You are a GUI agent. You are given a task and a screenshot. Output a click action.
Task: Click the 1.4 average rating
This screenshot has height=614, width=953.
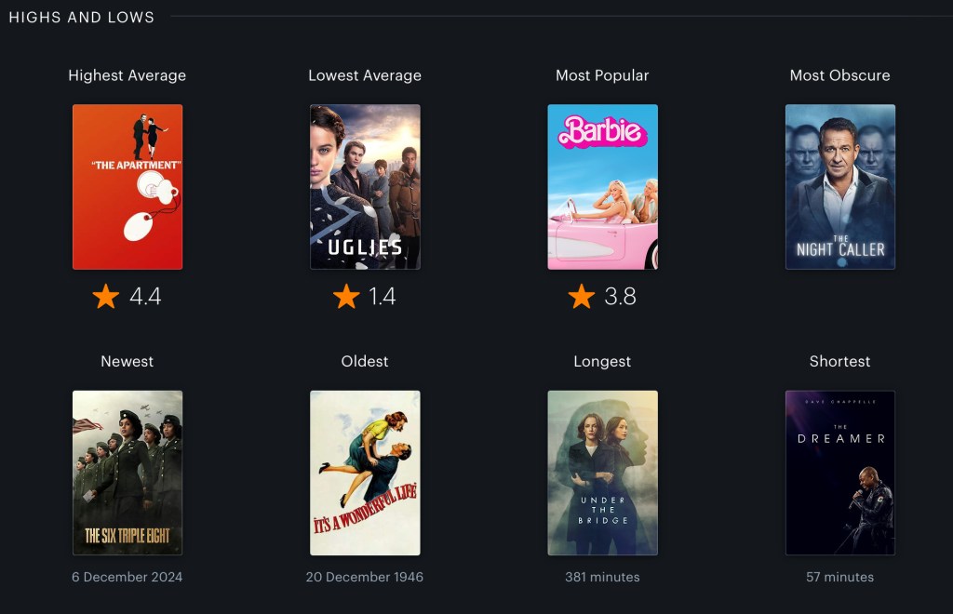point(383,297)
